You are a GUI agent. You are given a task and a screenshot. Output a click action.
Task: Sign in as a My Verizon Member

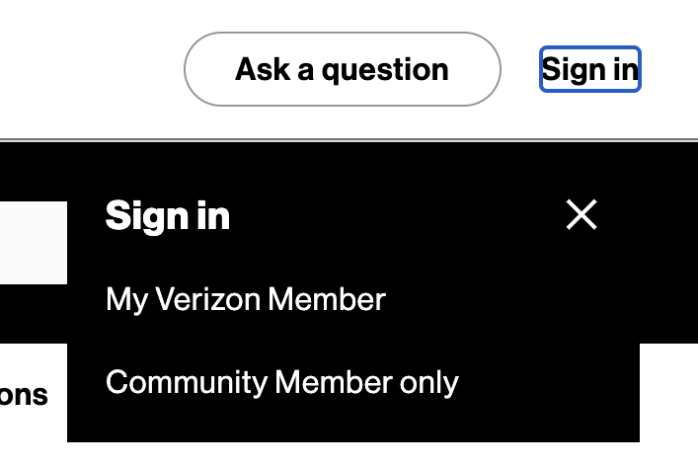(245, 299)
